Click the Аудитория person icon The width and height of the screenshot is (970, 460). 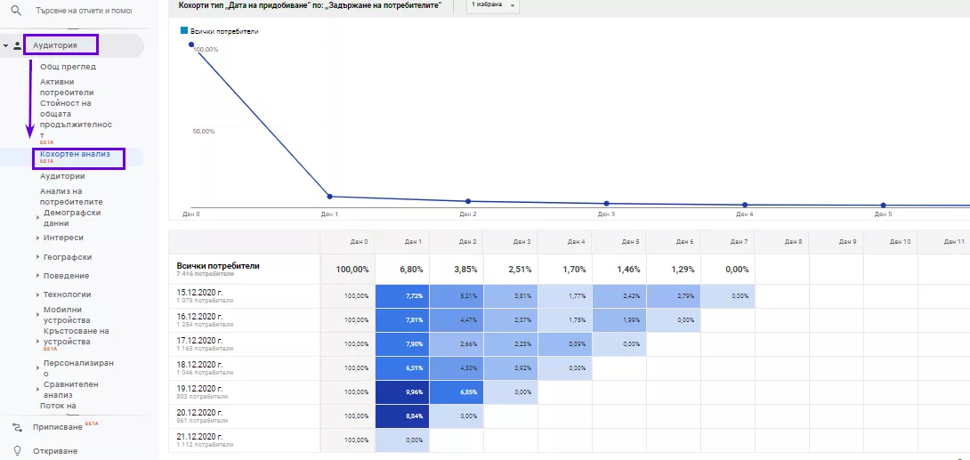[17, 45]
